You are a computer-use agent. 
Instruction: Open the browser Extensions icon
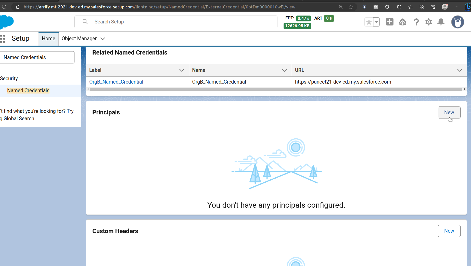387,7
